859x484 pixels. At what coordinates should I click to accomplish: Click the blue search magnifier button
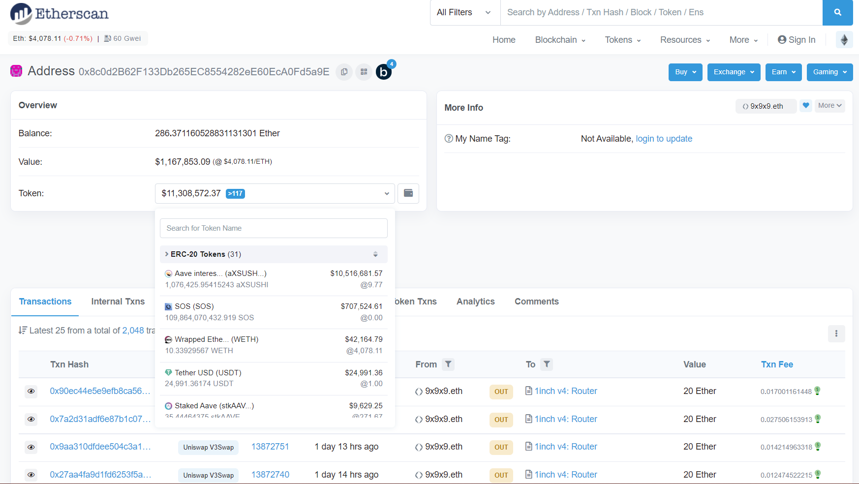tap(837, 12)
